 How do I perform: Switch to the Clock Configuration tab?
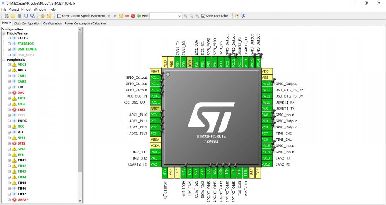pyautogui.click(x=27, y=23)
